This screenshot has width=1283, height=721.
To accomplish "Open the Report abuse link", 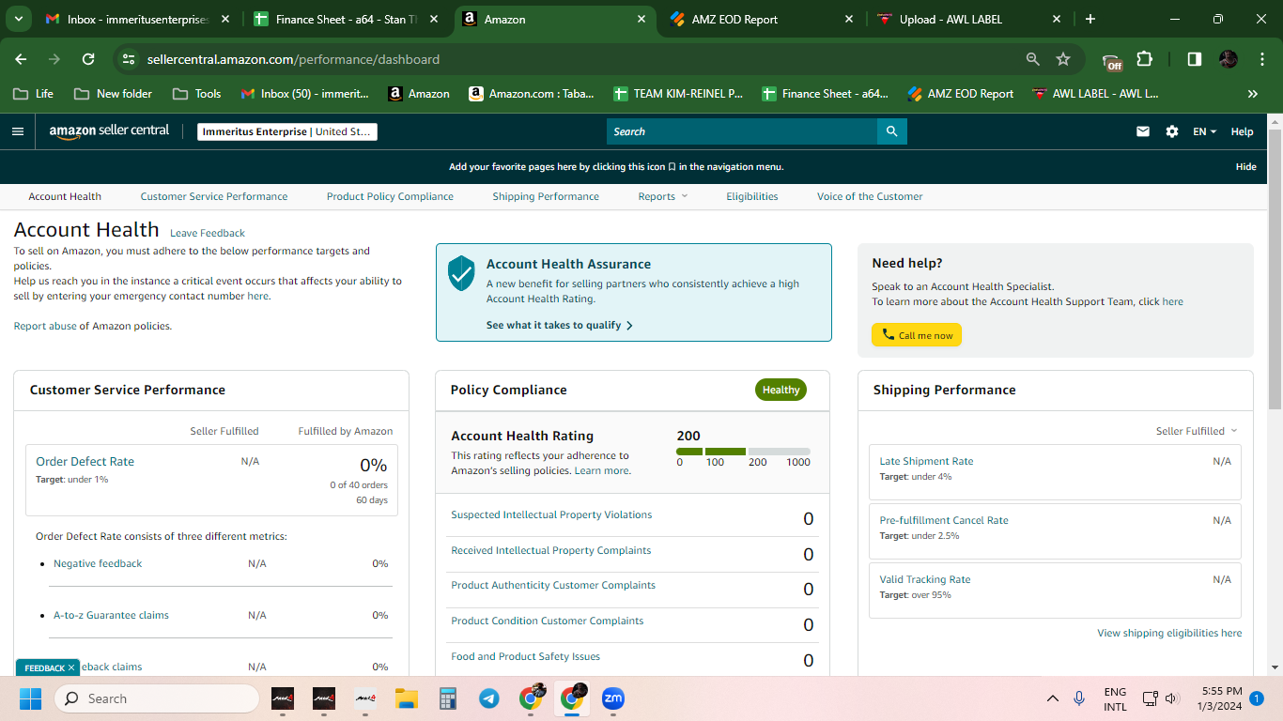I will [45, 326].
